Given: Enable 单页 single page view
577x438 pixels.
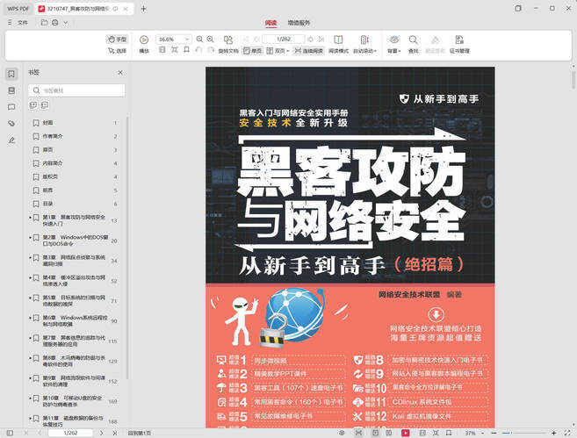Looking at the screenshot, I should coord(253,51).
